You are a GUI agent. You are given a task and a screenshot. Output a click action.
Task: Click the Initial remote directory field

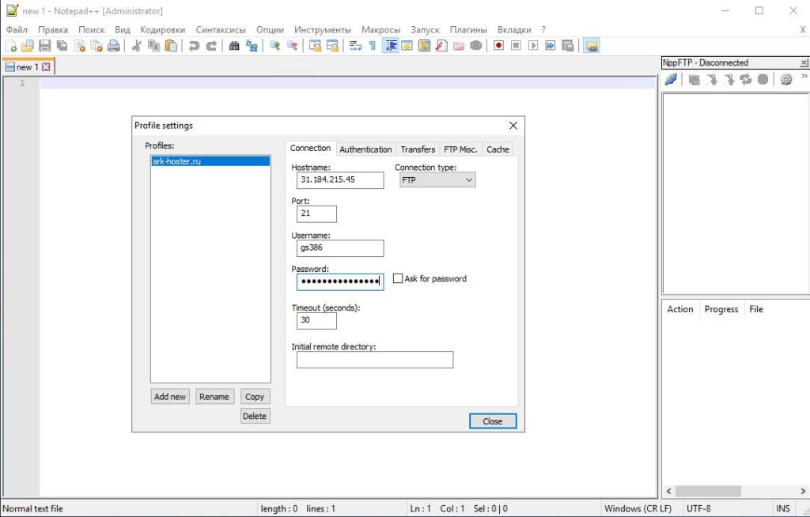[x=375, y=360]
